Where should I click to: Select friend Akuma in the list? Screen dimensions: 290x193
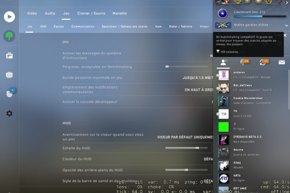coord(251,153)
